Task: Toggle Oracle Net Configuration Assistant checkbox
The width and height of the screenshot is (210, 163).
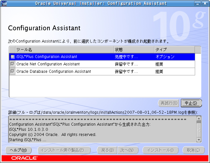Action: click(x=13, y=64)
